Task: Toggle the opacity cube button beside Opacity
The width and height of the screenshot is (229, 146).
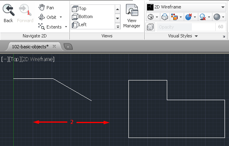Action: pyautogui.click(x=150, y=27)
